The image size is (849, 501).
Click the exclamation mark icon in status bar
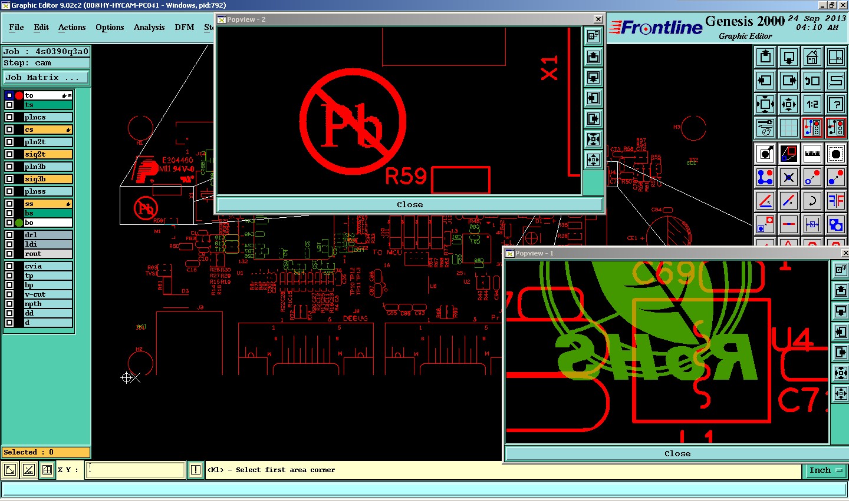pyautogui.click(x=196, y=470)
